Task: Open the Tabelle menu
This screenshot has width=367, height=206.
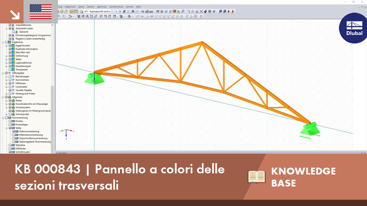Action: click(x=91, y=7)
